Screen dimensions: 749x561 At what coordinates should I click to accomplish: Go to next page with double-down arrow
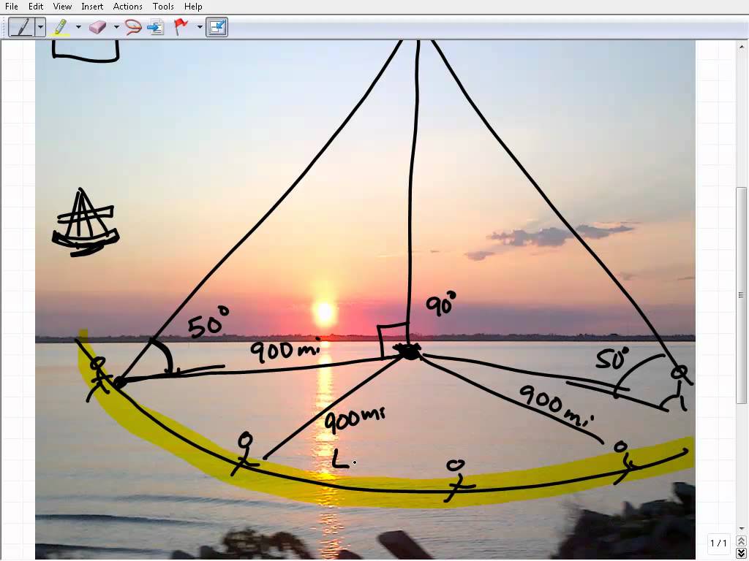click(x=742, y=553)
